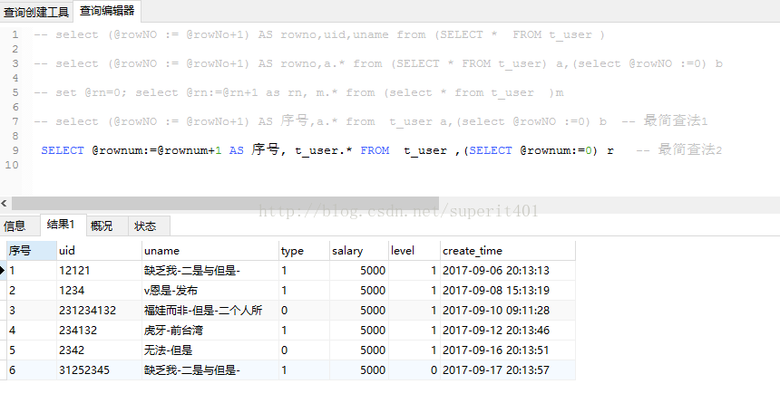The height and width of the screenshot is (403, 780).
Task: Click line number 1 in editor gutter
Action: [x=15, y=34]
